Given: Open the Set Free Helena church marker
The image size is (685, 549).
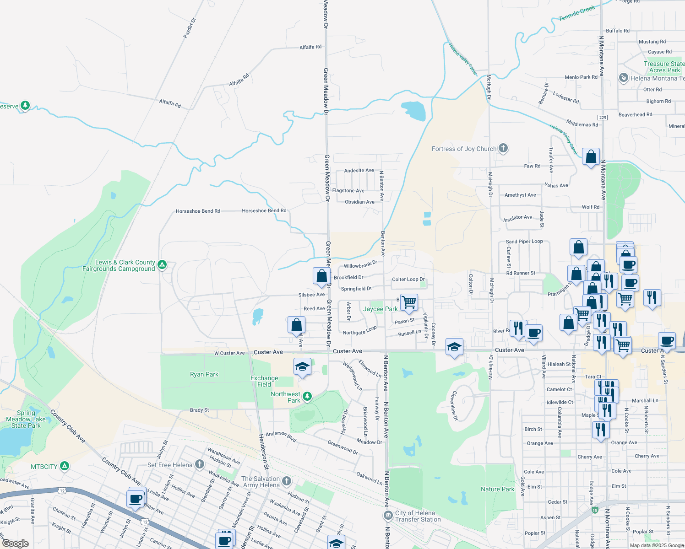Looking at the screenshot, I should [x=199, y=463].
